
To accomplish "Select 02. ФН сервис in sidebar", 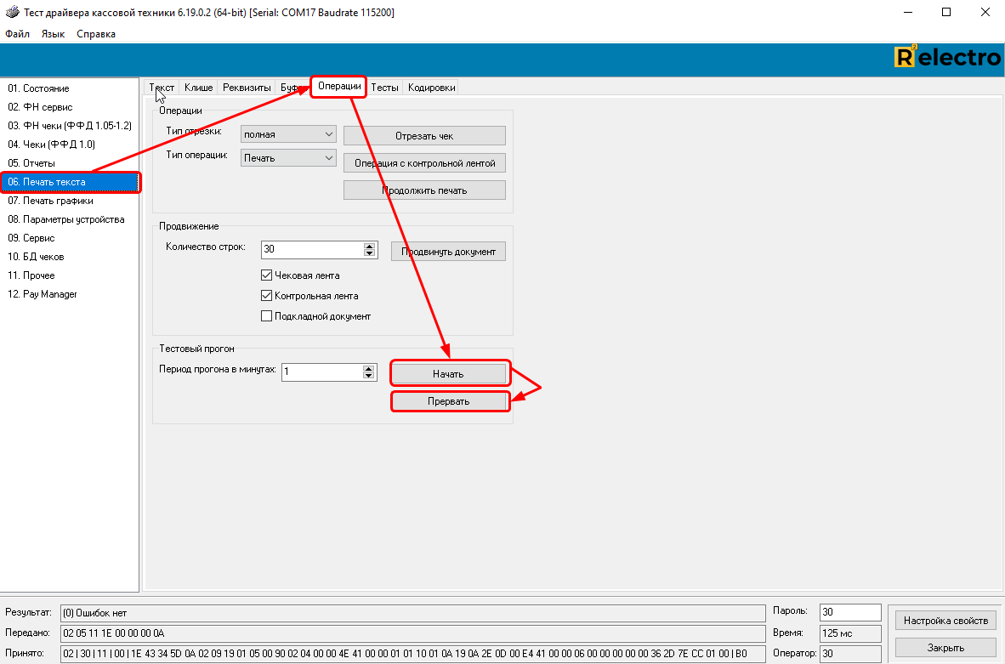I will 40,107.
